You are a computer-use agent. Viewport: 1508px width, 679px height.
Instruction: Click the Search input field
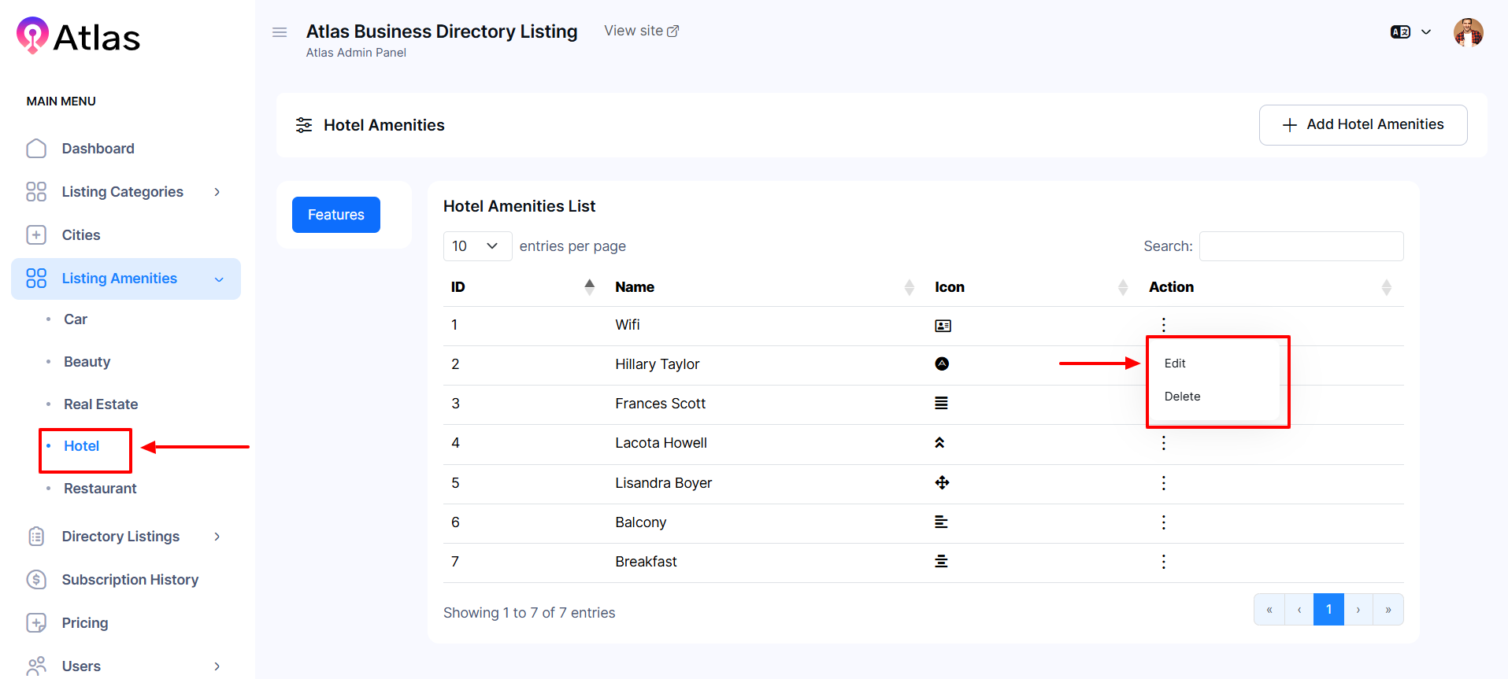tap(1301, 246)
